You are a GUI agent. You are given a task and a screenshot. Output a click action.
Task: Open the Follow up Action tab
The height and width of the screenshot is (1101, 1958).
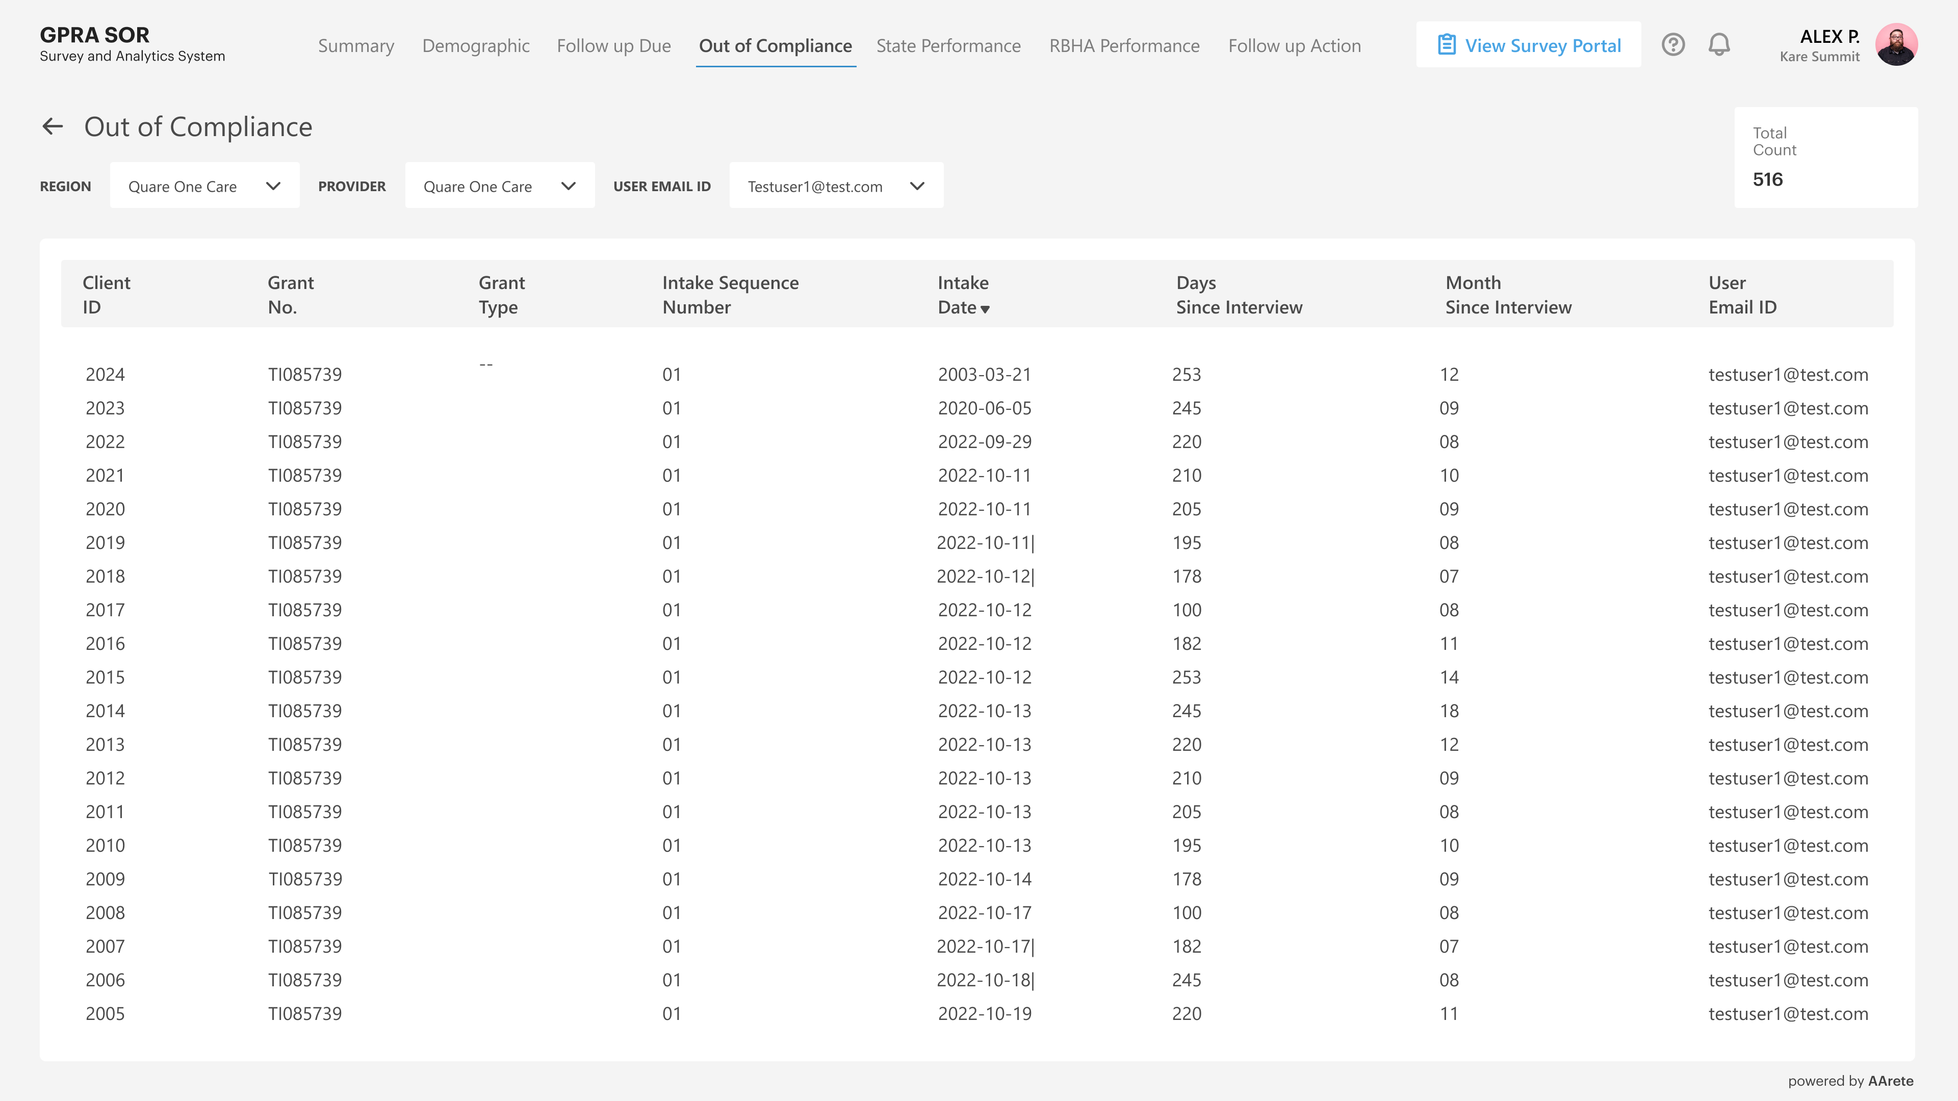point(1295,45)
